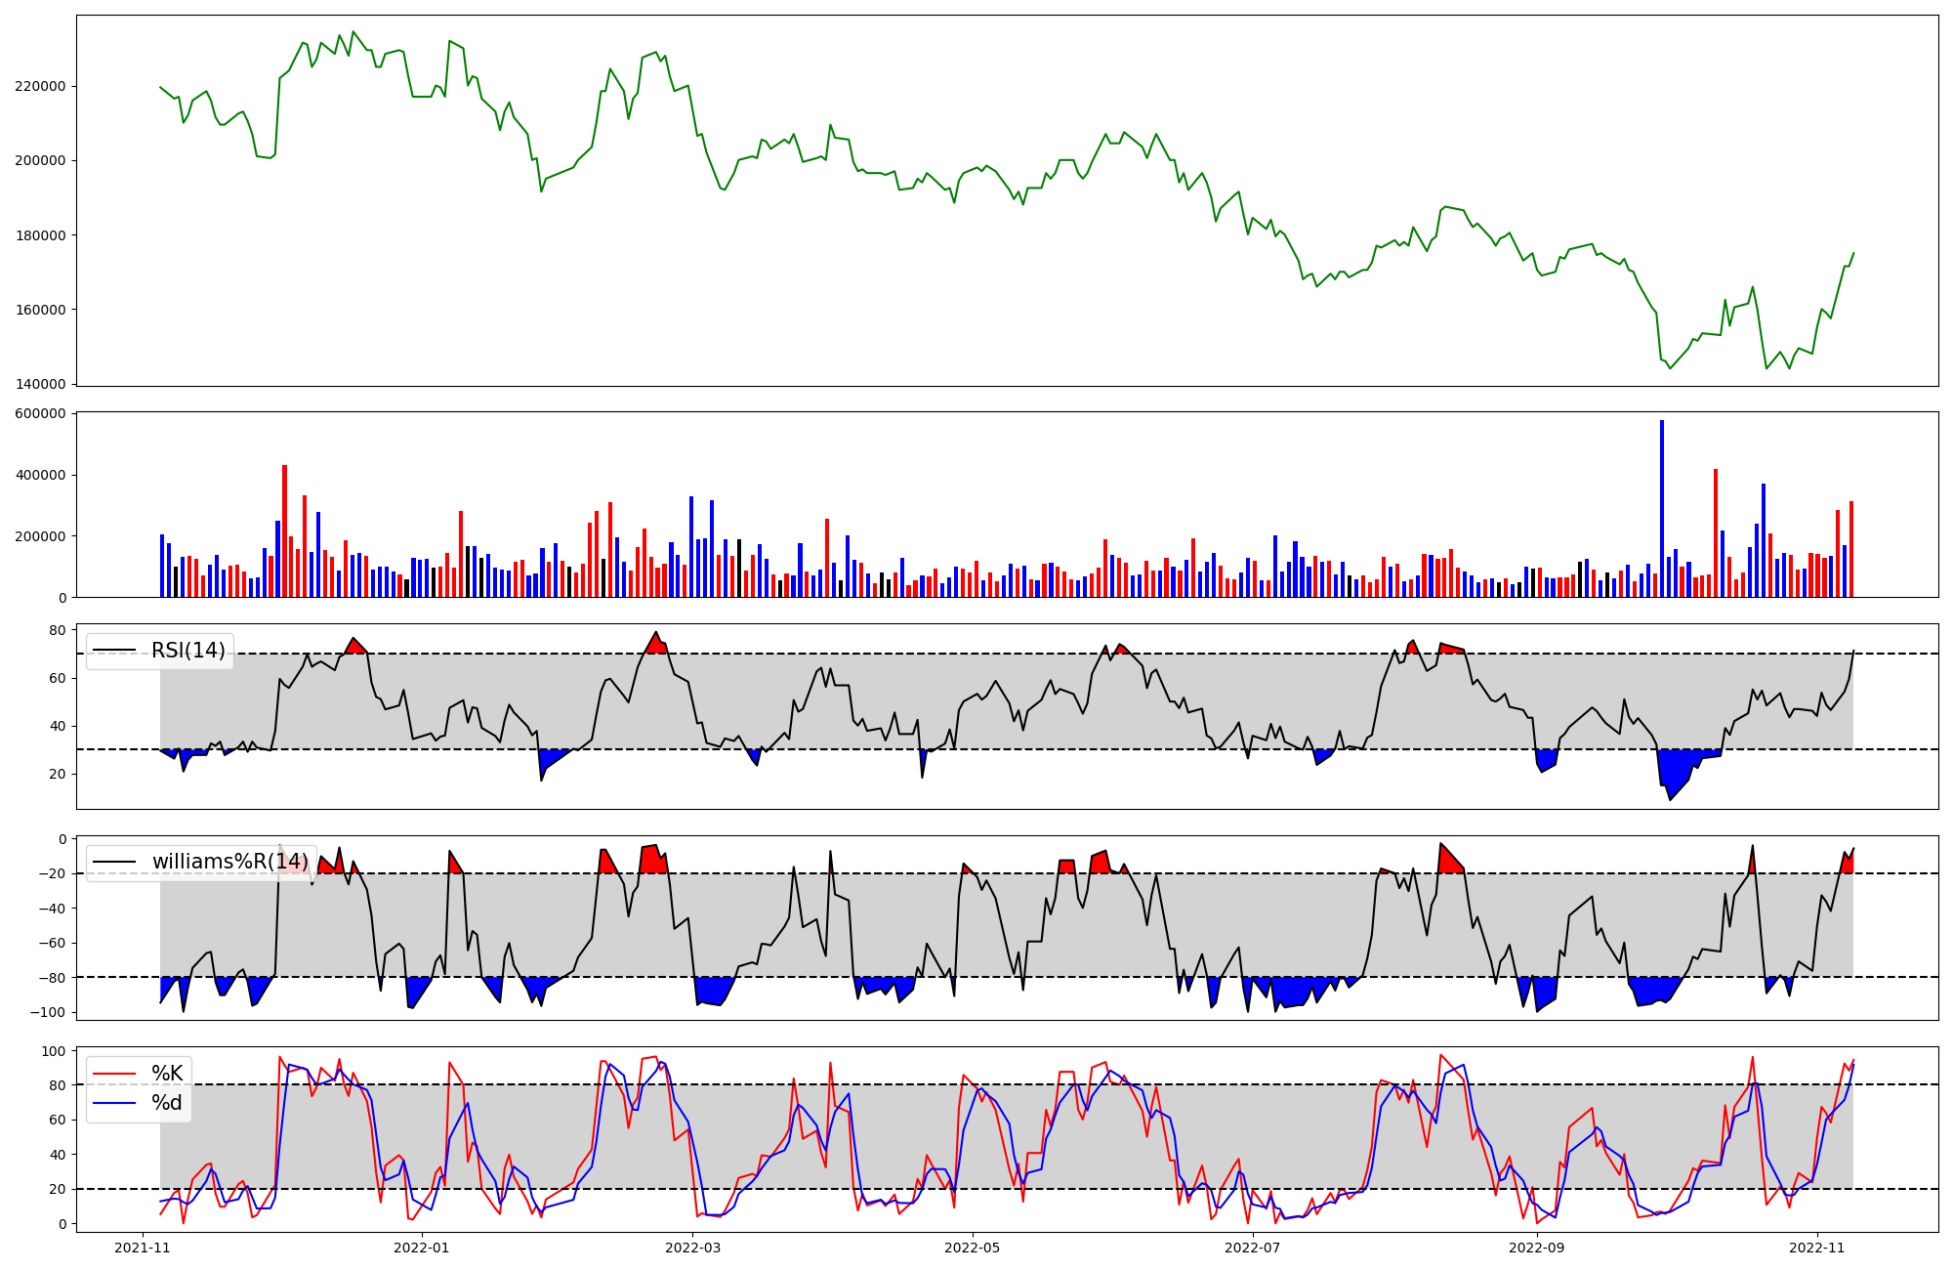The width and height of the screenshot is (1953, 1270).
Task: Click the RSI(14) legend label
Action: (187, 651)
